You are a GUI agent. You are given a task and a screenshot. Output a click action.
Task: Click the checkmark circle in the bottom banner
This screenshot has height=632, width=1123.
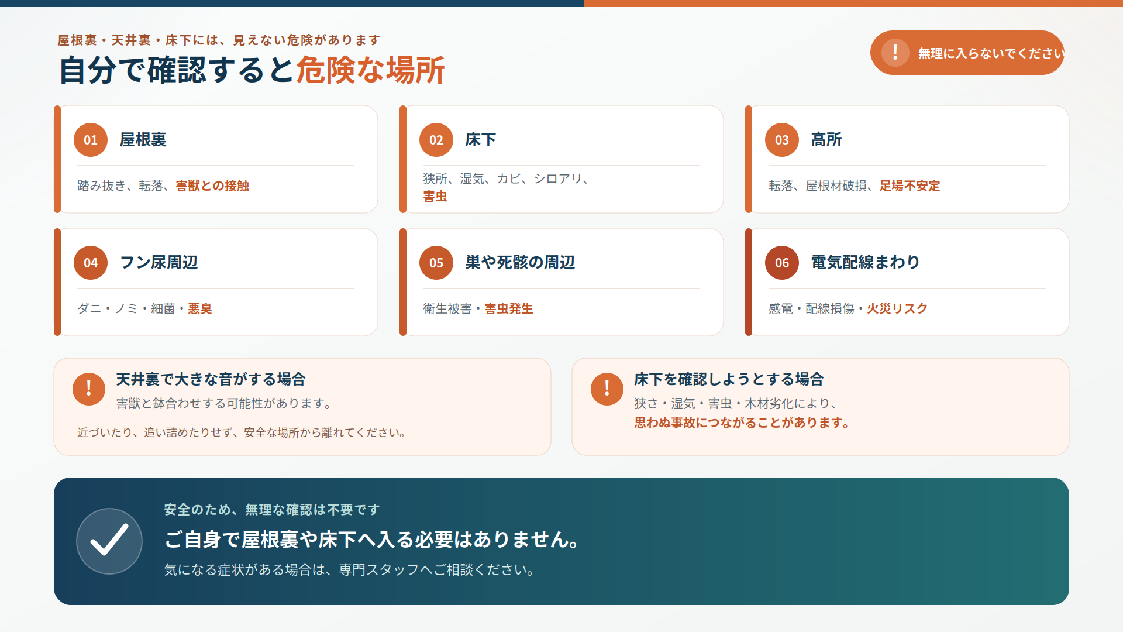coord(109,541)
